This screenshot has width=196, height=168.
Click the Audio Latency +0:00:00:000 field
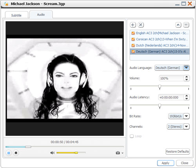[171, 98]
